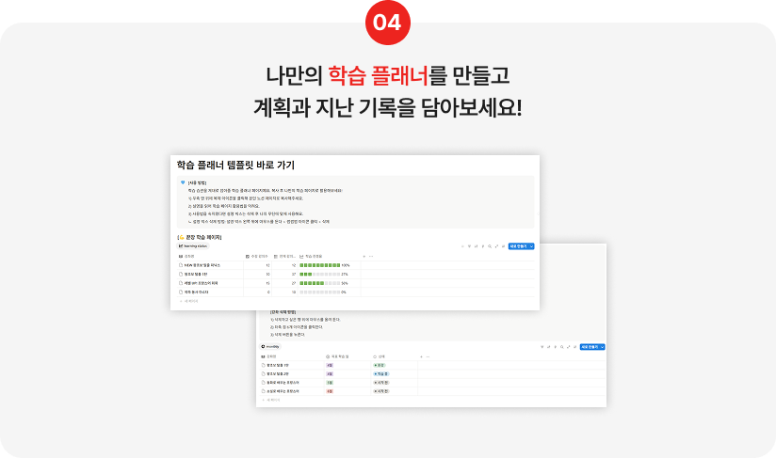Open dropdown arrow on upper blue 새로 만들기 button
Viewport: 776px width, 458px height.
(x=532, y=245)
